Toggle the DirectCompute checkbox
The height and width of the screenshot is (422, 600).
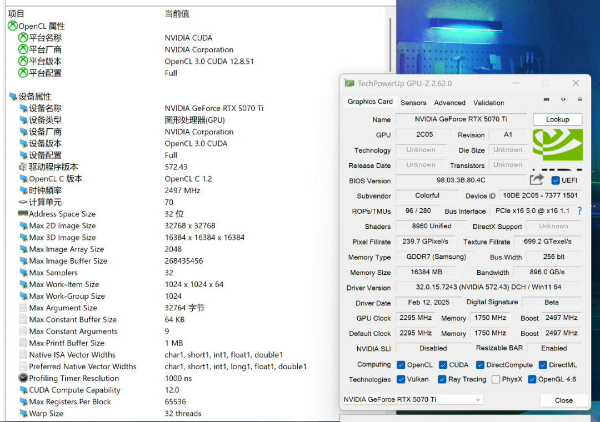(480, 365)
